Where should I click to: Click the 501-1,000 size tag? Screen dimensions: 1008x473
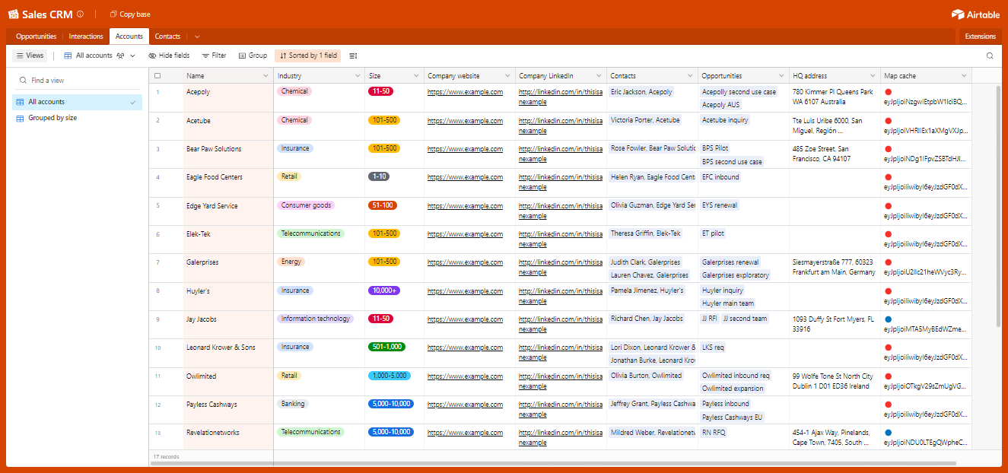pyautogui.click(x=386, y=347)
